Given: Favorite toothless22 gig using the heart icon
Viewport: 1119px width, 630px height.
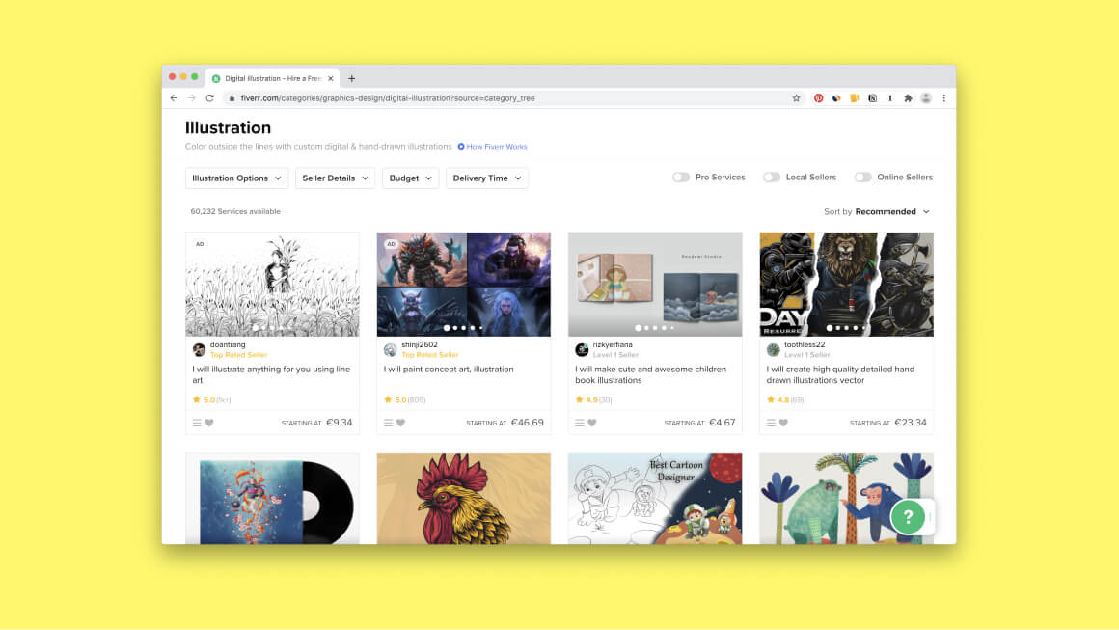Looking at the screenshot, I should click(783, 423).
